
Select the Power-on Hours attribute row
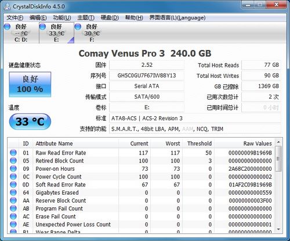coord(141,168)
